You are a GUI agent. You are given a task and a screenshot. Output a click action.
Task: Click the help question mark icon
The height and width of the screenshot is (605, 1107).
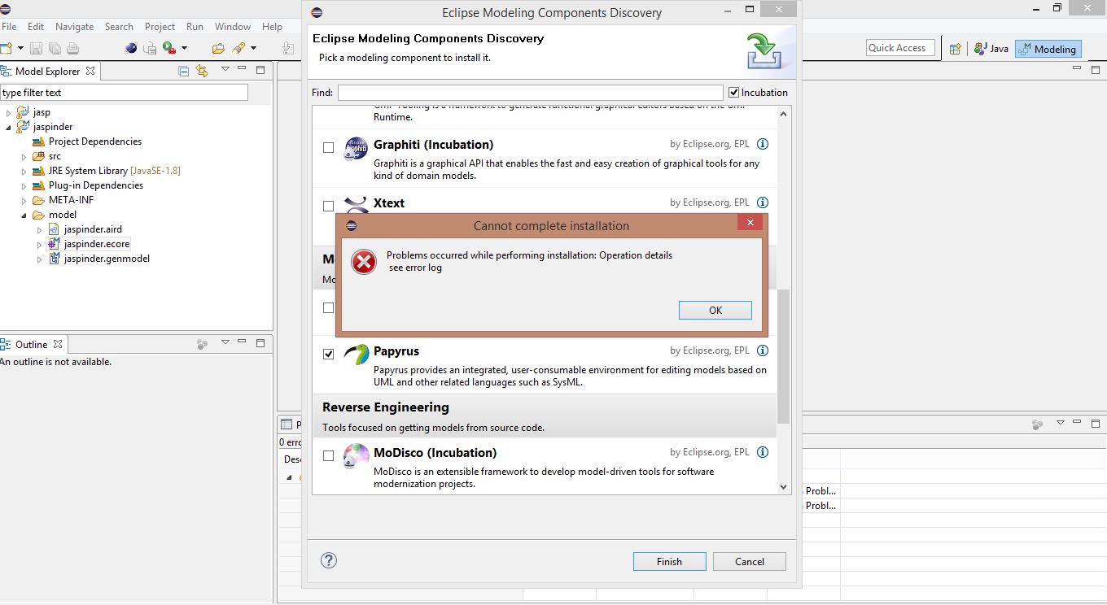[329, 560]
